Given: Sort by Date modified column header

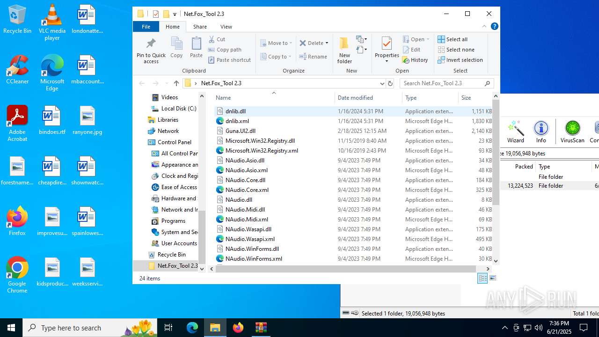Looking at the screenshot, I should coord(368,97).
